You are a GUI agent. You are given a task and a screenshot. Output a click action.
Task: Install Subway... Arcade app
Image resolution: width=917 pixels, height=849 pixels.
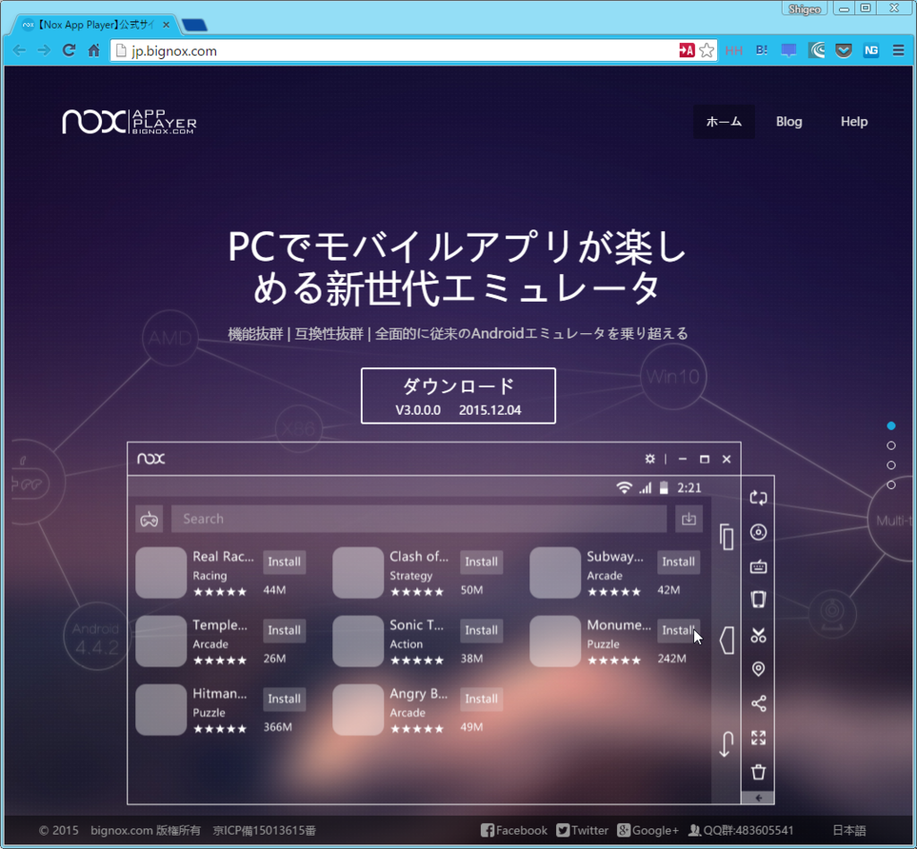pyautogui.click(x=679, y=562)
